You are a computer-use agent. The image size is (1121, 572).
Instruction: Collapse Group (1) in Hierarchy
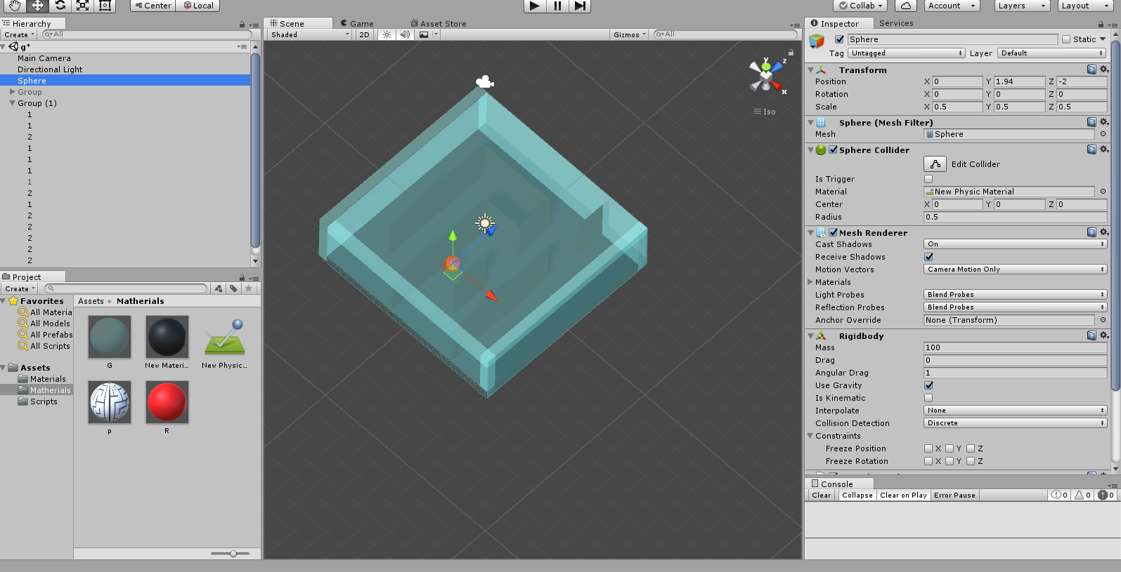tap(12, 103)
